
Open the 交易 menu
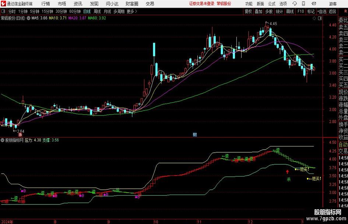[150, 4]
